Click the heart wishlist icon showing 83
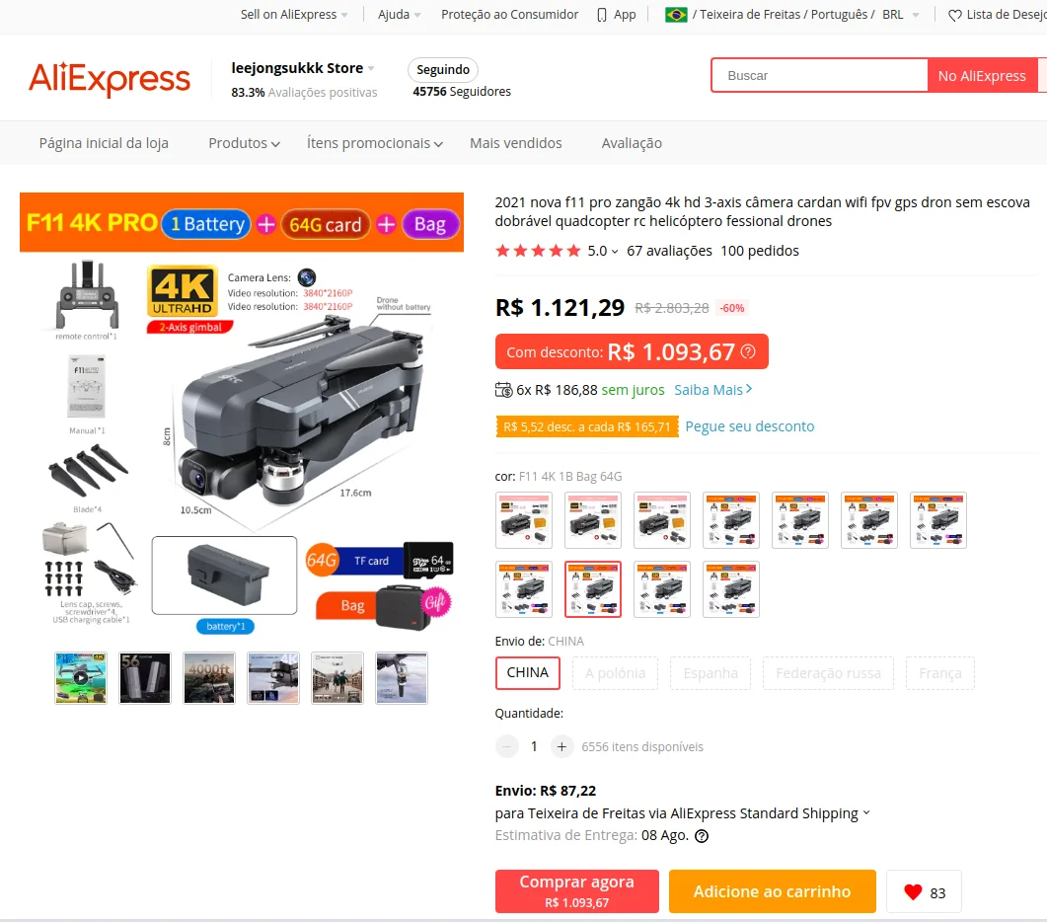 (913, 892)
